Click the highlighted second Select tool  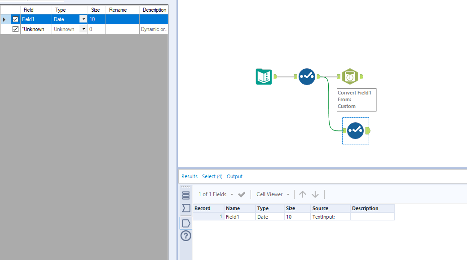coord(355,131)
